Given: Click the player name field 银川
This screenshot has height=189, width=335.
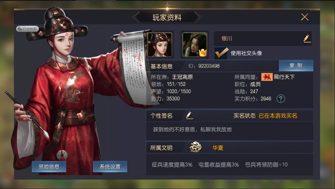Looking at the screenshot, I should tap(263, 38).
